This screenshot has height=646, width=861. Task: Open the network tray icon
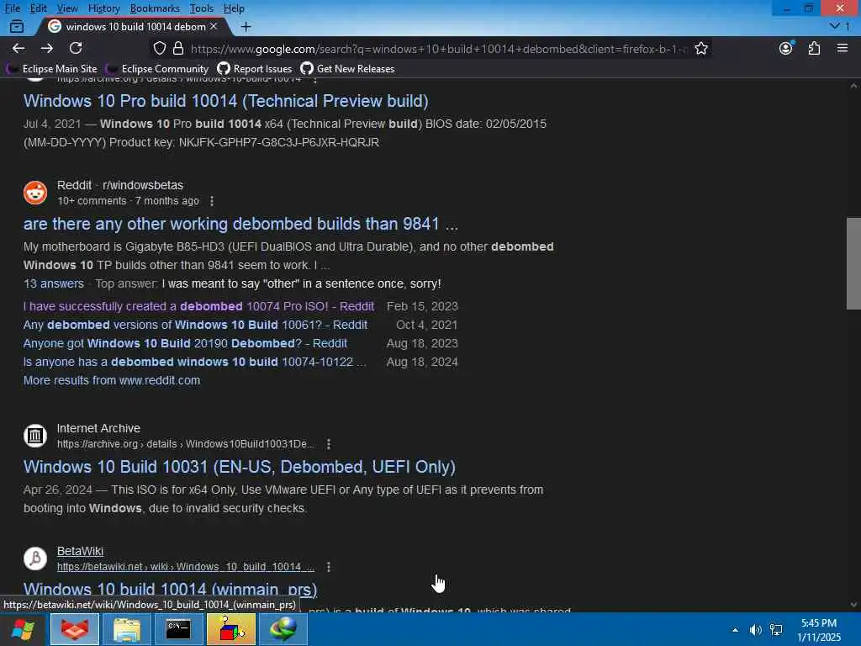pyautogui.click(x=776, y=630)
